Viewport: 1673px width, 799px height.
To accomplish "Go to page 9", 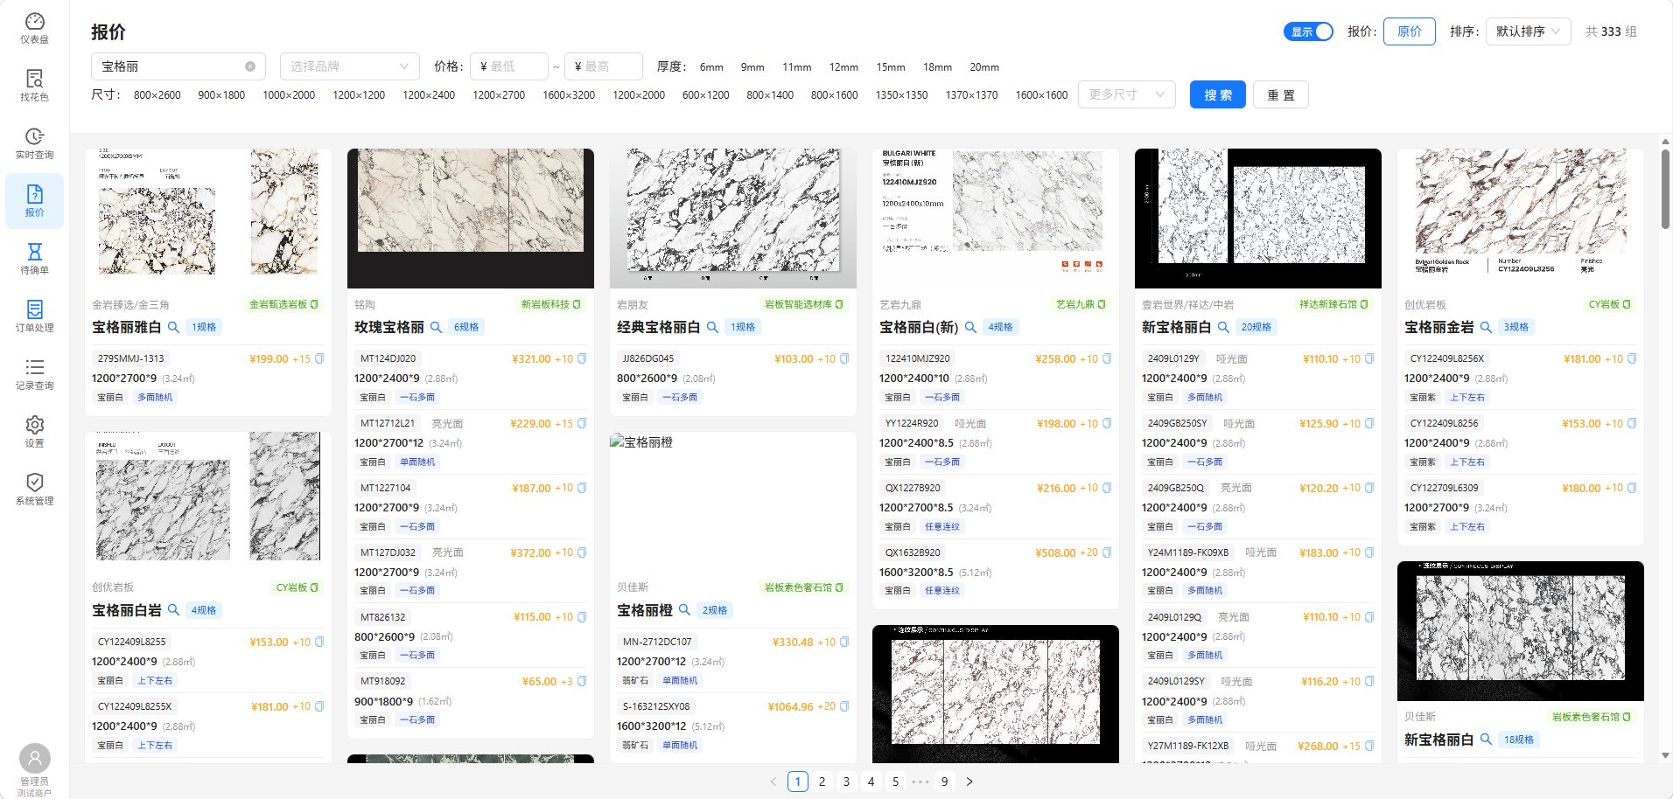I will [x=944, y=782].
